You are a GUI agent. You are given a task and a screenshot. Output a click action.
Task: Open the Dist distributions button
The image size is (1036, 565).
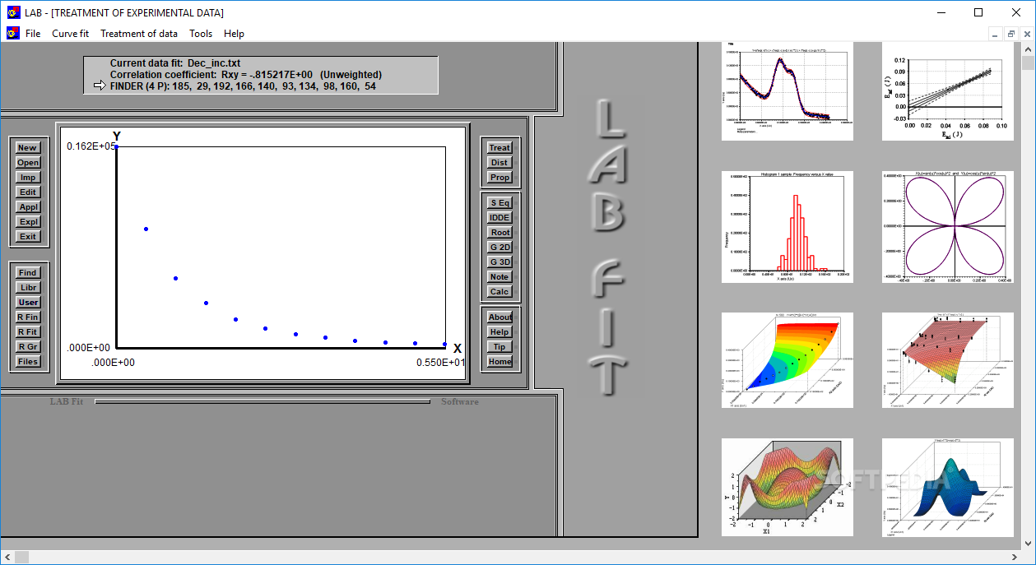499,163
